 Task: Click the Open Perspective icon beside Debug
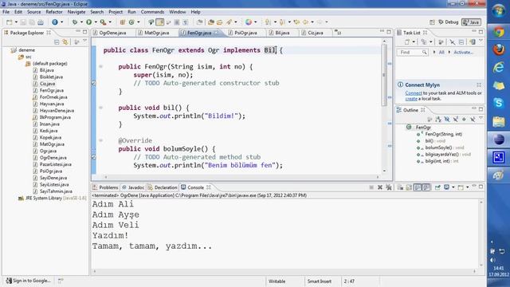pyautogui.click(x=432, y=22)
